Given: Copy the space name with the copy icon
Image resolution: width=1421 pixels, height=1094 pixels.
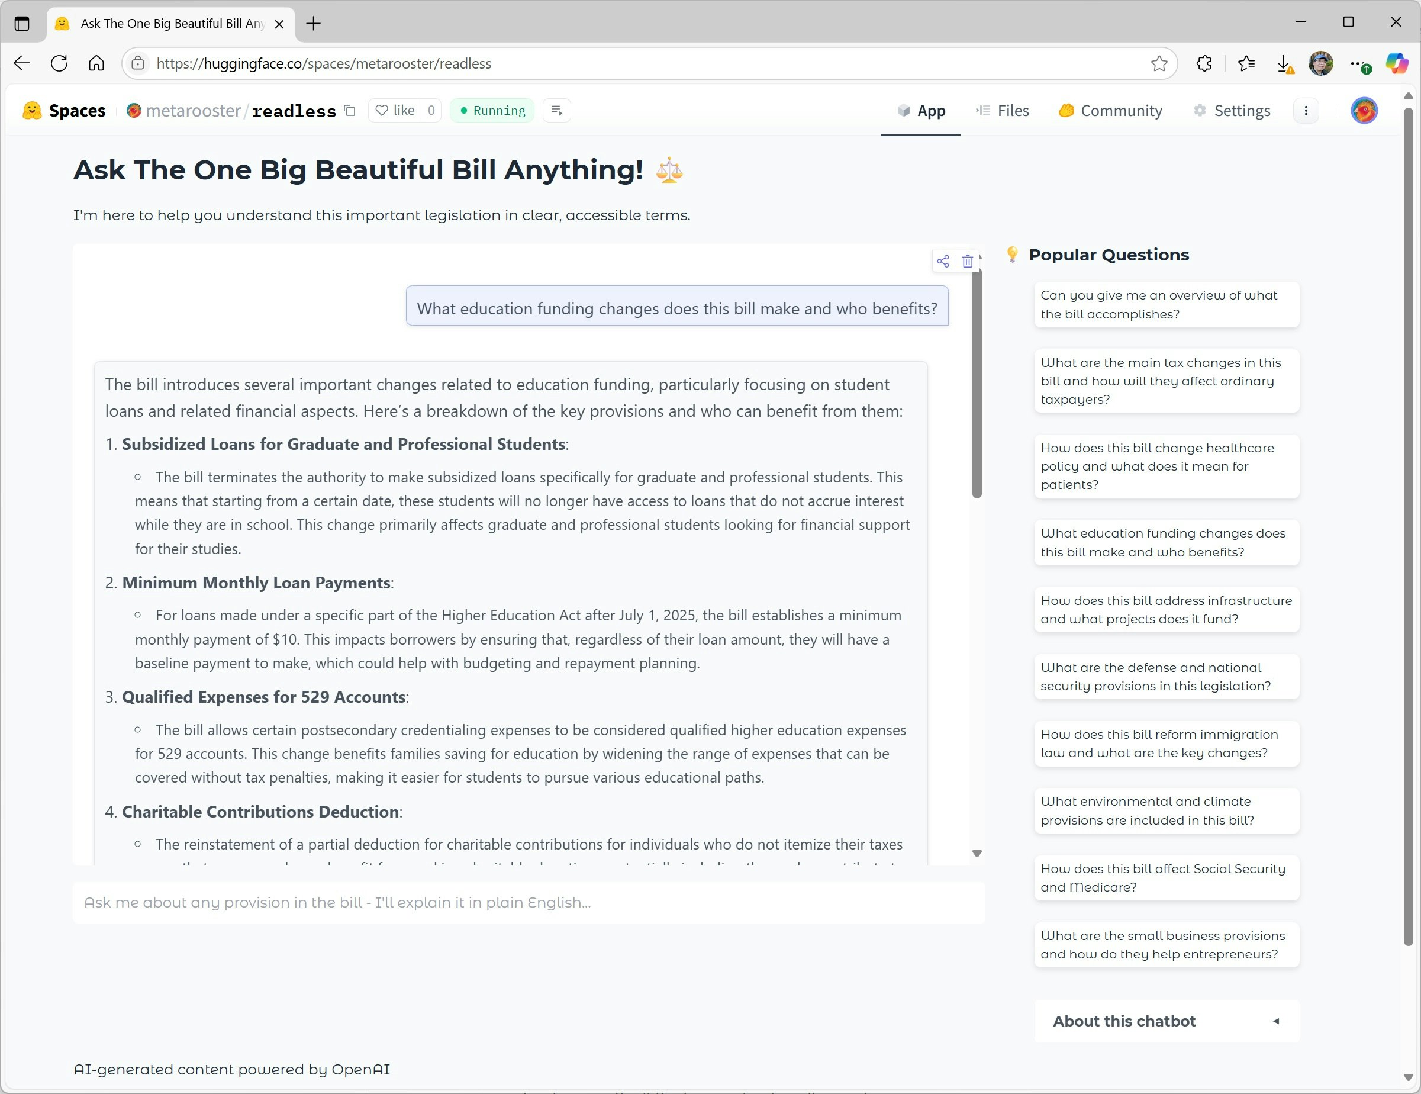Looking at the screenshot, I should click(x=350, y=111).
